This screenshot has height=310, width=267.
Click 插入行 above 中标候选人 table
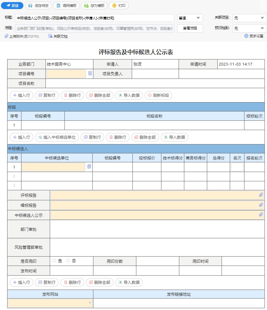(21, 137)
